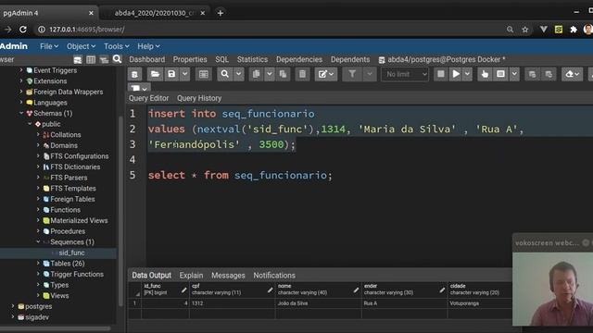Screen dimensions: 593x333
Task: Click the browser Query Tool icon
Action: [x=78, y=59]
